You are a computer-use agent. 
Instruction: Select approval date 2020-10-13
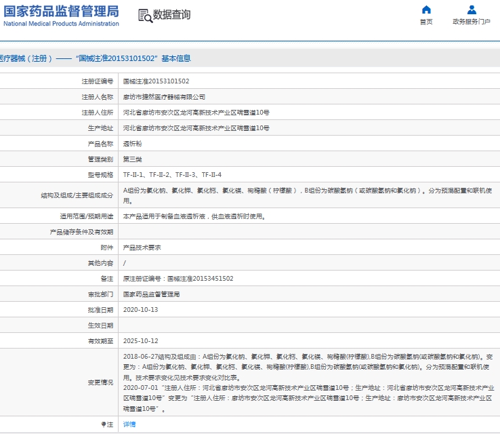(x=141, y=310)
